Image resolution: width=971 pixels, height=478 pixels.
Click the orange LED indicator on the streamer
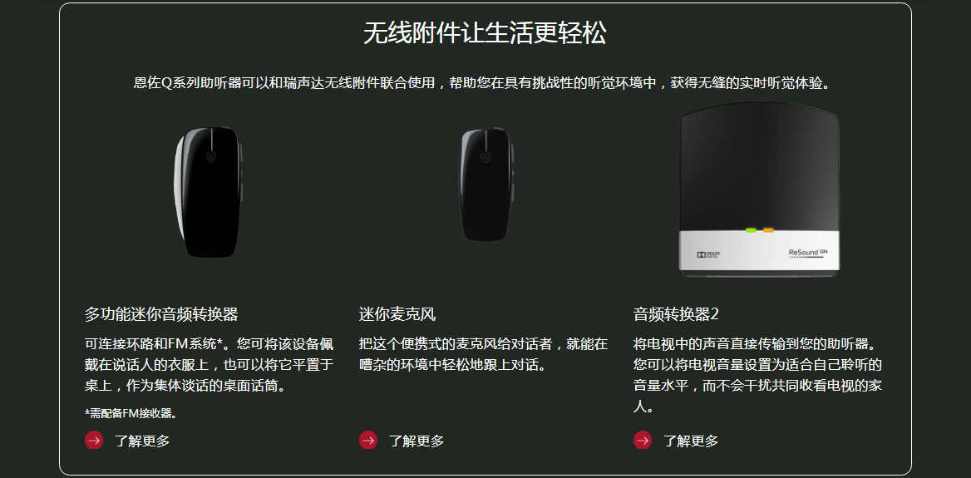click(x=768, y=230)
